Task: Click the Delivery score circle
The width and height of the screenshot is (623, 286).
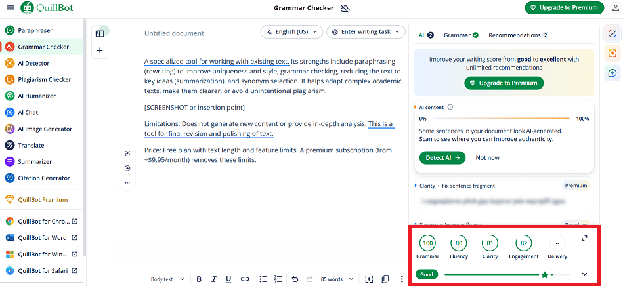Action: pyautogui.click(x=557, y=243)
